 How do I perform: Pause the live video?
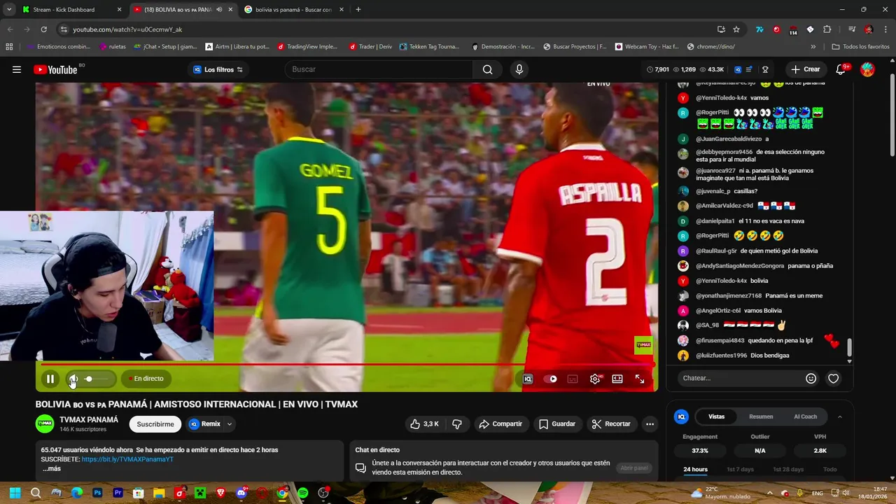(50, 379)
